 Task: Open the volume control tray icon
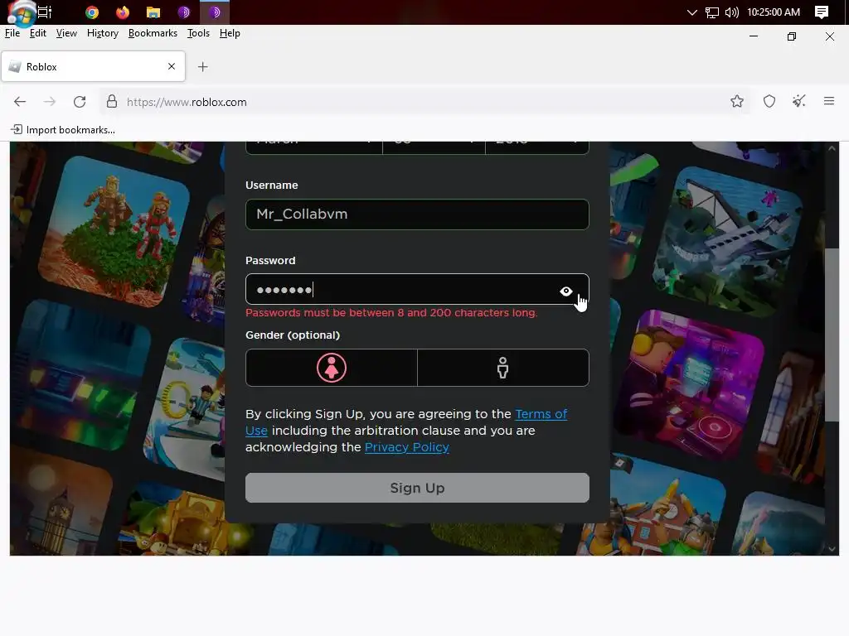click(x=731, y=12)
